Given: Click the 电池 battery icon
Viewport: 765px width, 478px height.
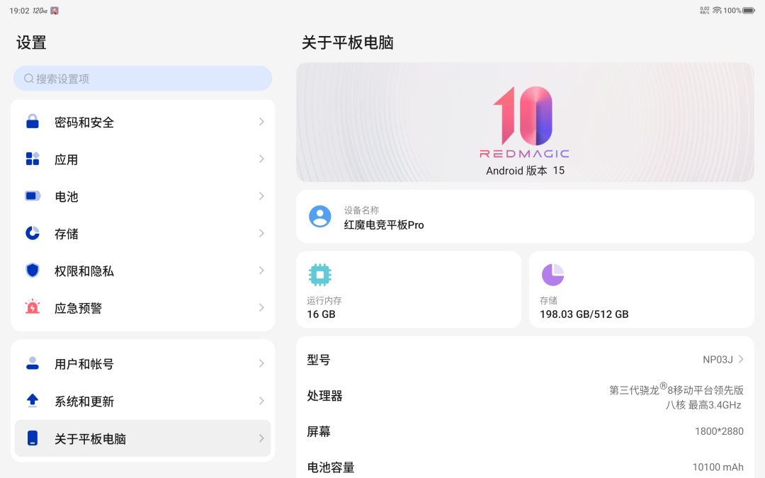Looking at the screenshot, I should [x=33, y=196].
